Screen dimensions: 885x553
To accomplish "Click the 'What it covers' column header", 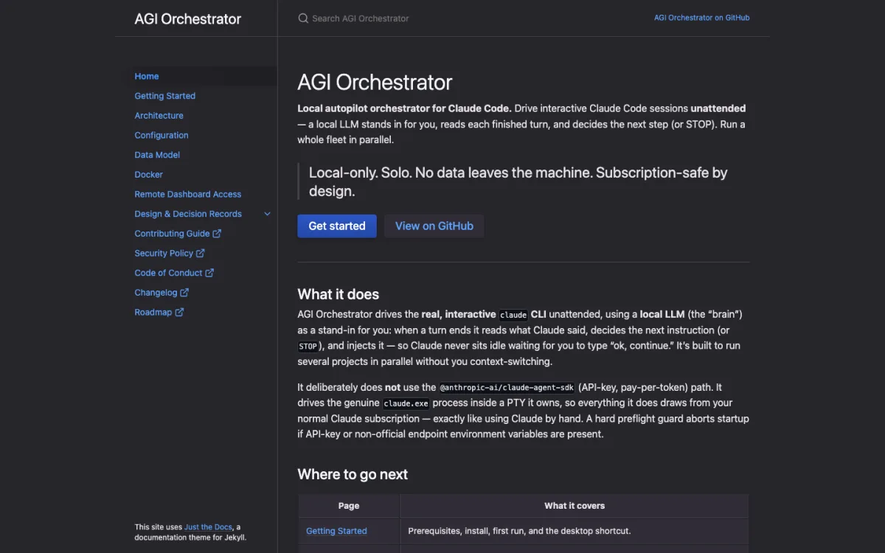I will coord(575,506).
